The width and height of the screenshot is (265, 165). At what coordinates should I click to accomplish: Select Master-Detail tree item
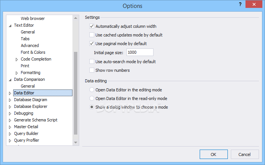26,127
